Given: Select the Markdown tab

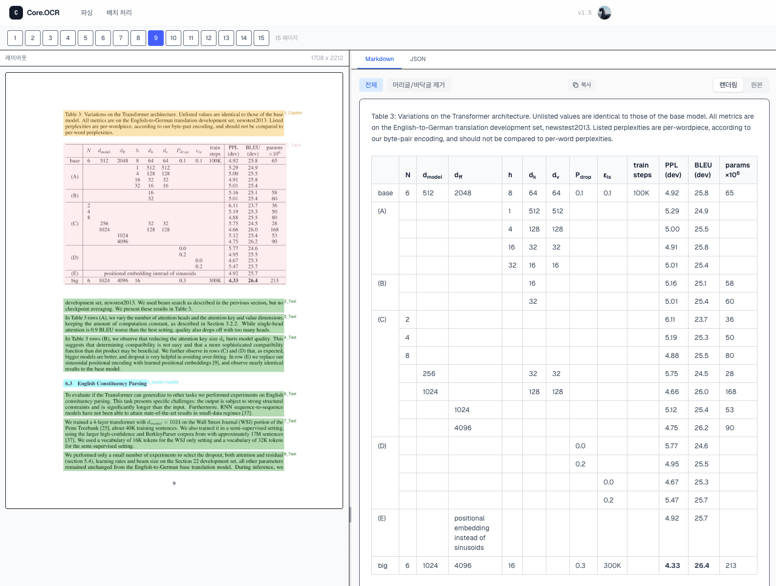Looking at the screenshot, I should (x=379, y=59).
